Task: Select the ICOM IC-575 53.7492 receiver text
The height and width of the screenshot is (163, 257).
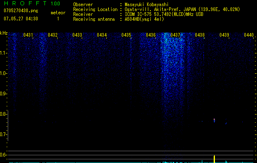Action: [x=164, y=14]
